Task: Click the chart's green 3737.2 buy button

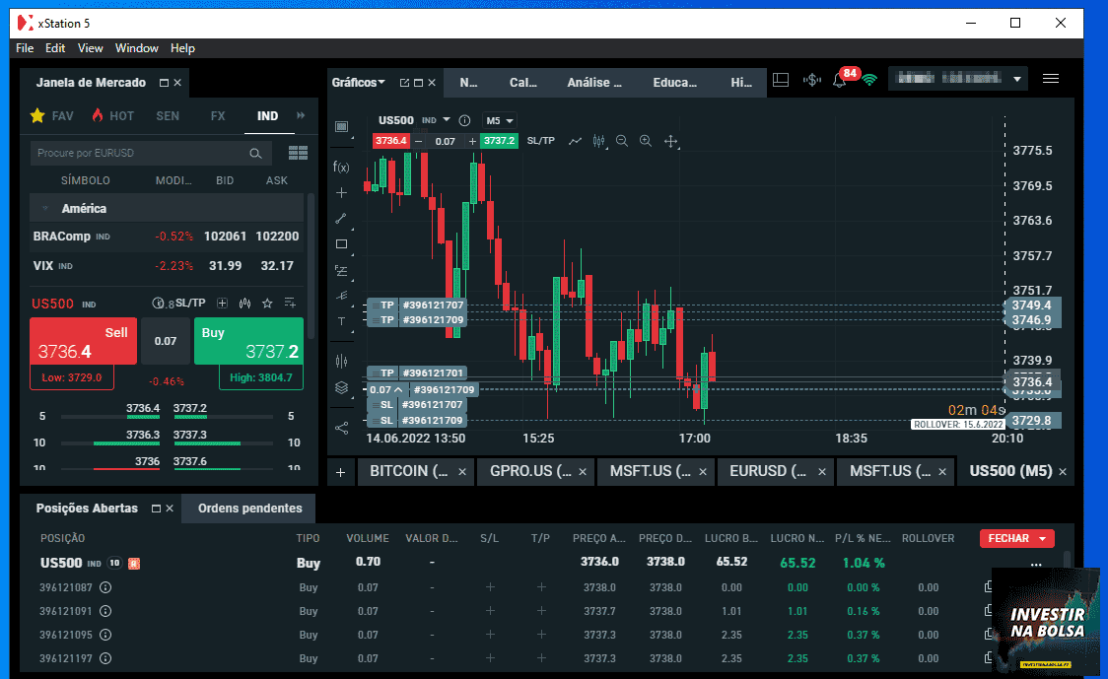Action: click(499, 141)
